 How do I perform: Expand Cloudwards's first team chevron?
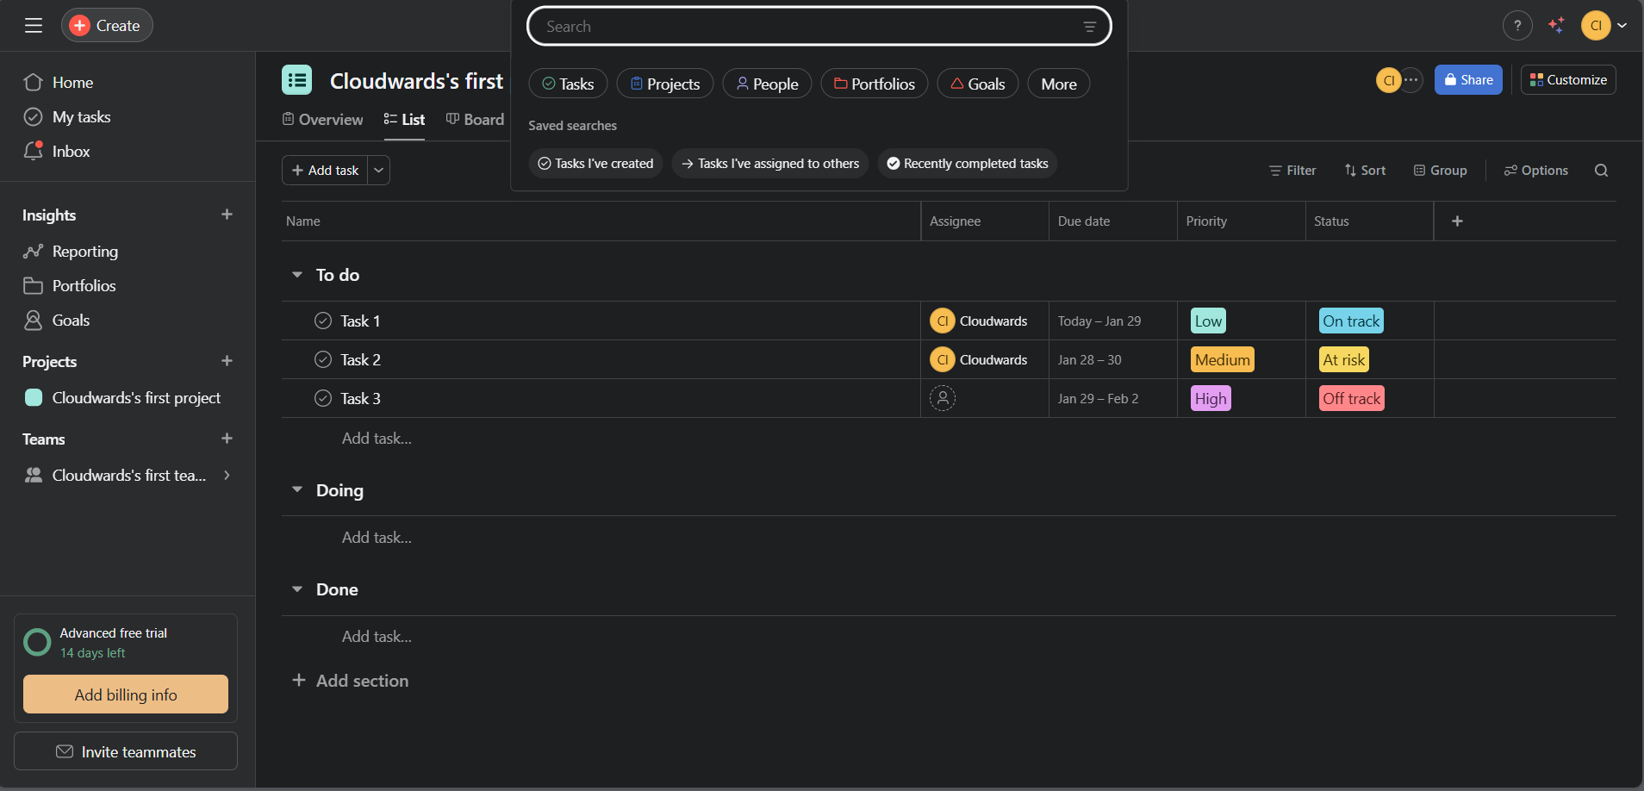(227, 476)
